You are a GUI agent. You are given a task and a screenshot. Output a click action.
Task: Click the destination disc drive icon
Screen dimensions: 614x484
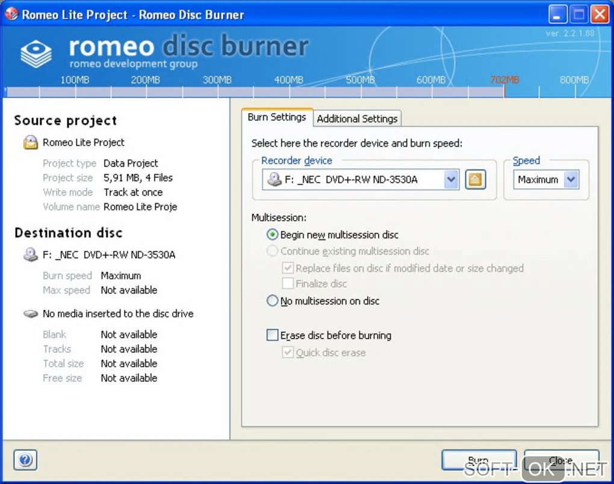[31, 255]
